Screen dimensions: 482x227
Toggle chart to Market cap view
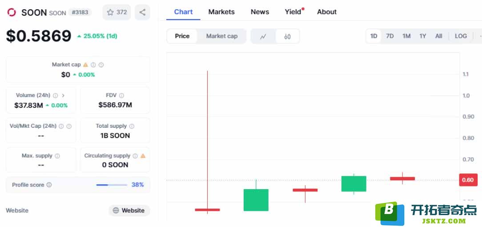tap(221, 36)
